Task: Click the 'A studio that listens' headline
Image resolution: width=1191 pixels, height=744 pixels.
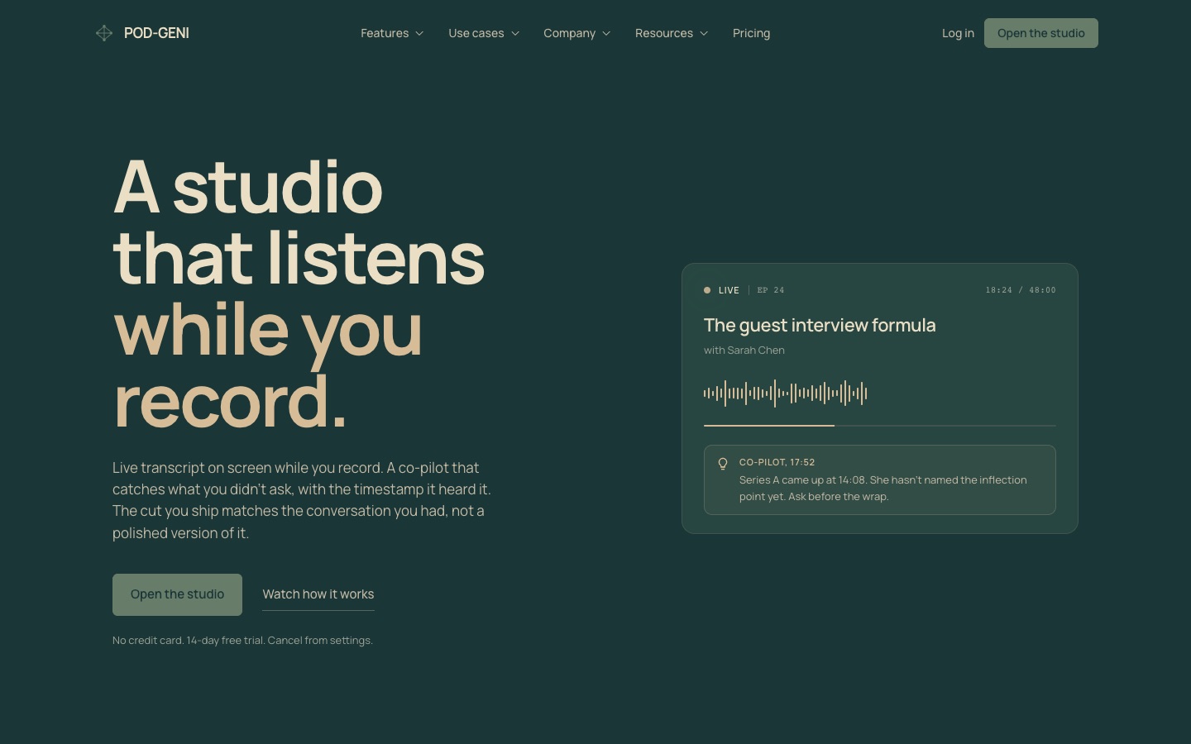Action: coord(299,223)
